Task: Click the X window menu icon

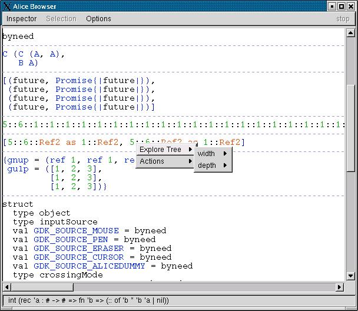Action: point(6,5)
